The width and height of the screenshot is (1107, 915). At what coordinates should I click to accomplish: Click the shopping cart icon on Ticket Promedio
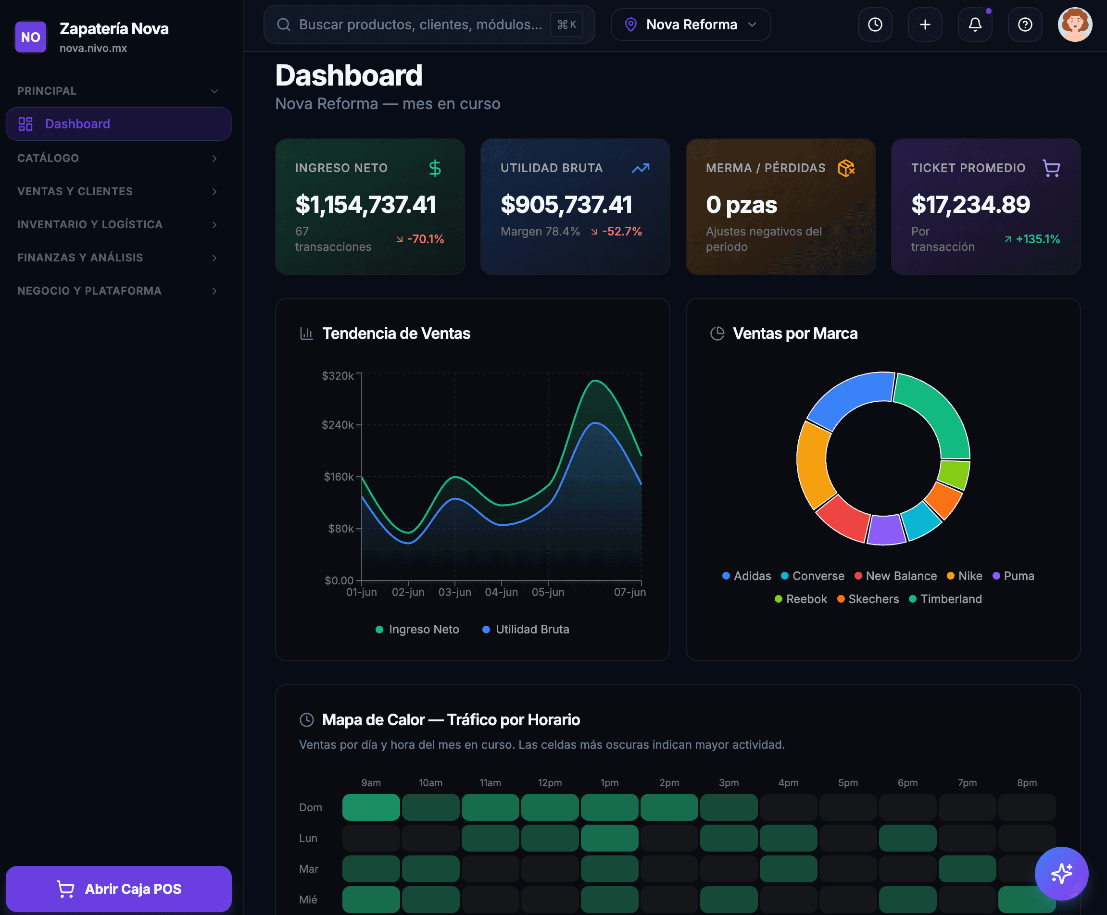[1051, 168]
